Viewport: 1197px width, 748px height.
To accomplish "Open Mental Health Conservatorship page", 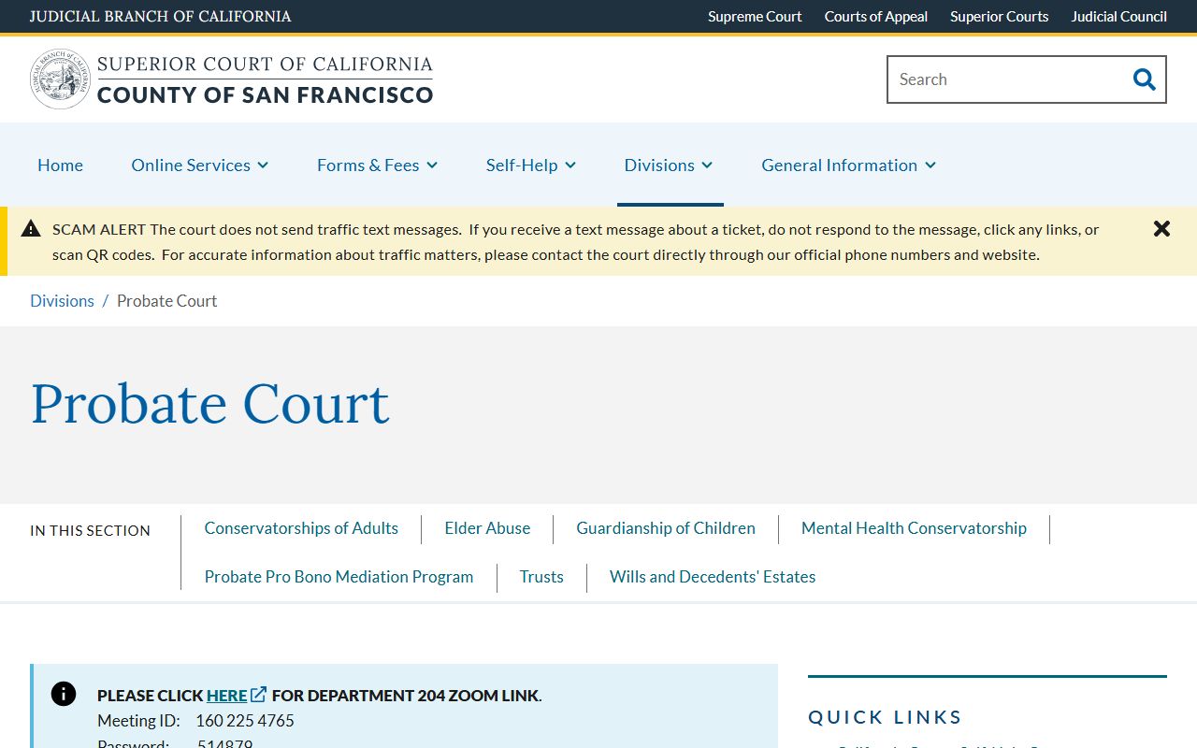I will tap(914, 528).
